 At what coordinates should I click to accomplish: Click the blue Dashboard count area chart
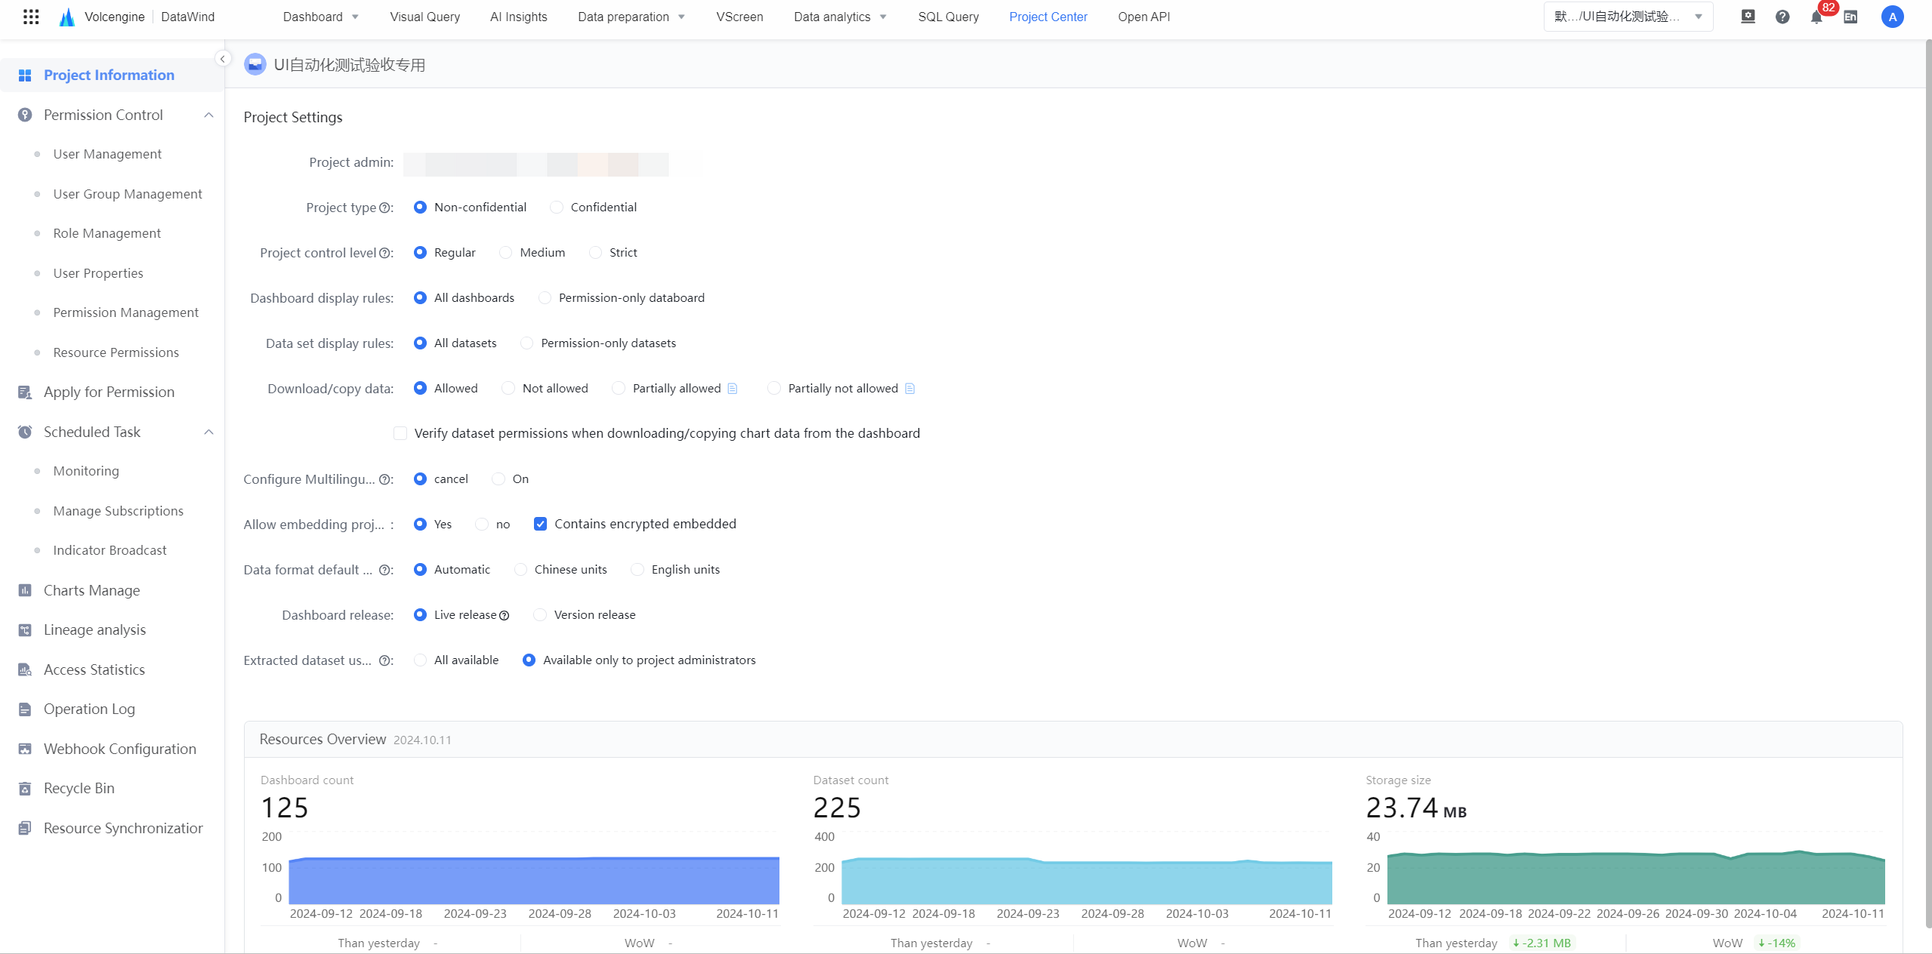534,880
